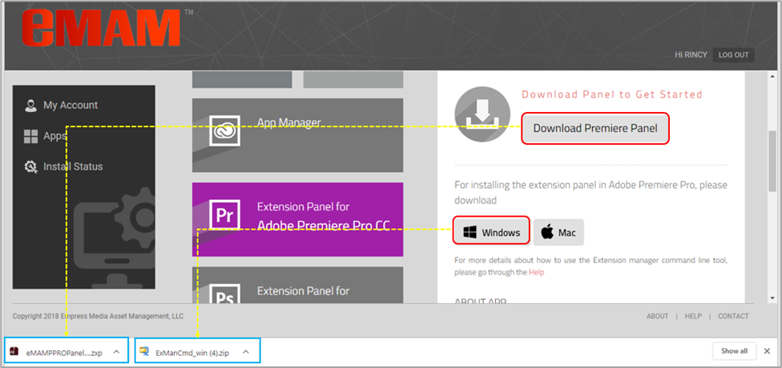Click the Install Status gear icon
The width and height of the screenshot is (782, 368).
point(31,167)
